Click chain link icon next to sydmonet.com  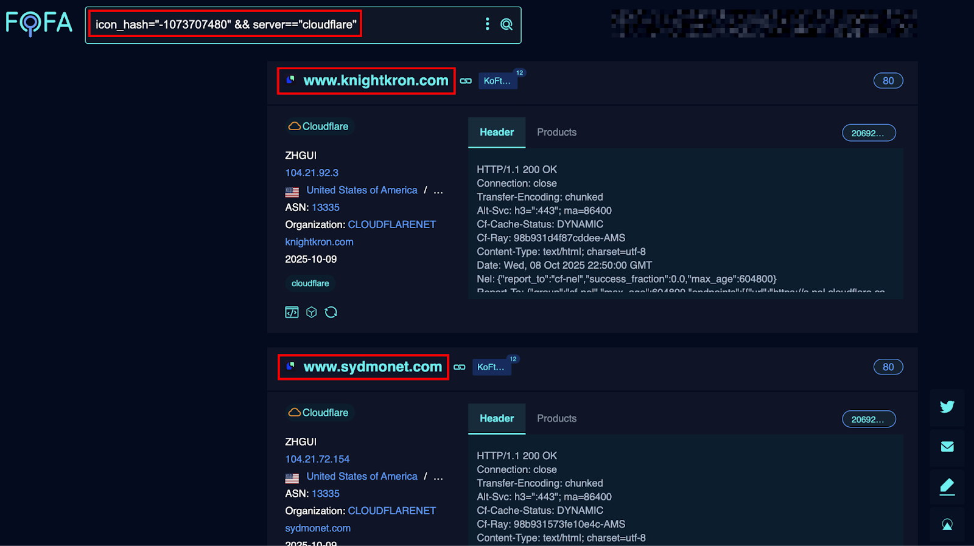click(460, 367)
